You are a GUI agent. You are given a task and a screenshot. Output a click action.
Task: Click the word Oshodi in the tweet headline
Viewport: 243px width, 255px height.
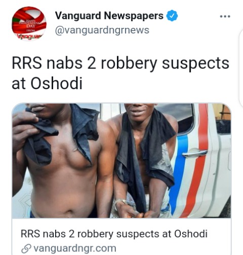pos(56,83)
